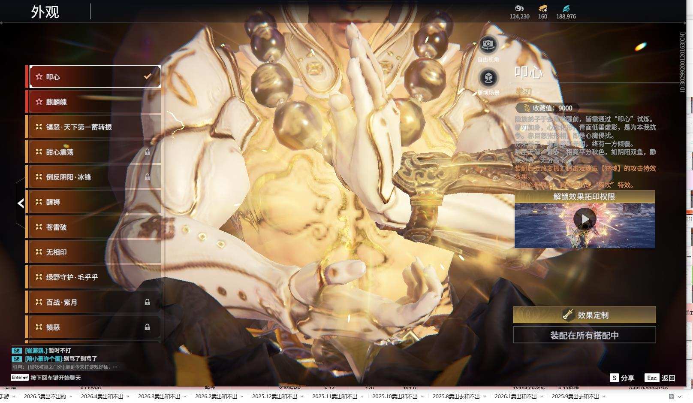Select the 苍雷破 skin entry
Screen dimensions: 693x403
(x=93, y=227)
